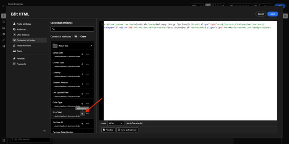Image resolution: width=289 pixels, height=144 pixels.
Task: Open more options for Last Updated Date
Action: coord(87,94)
